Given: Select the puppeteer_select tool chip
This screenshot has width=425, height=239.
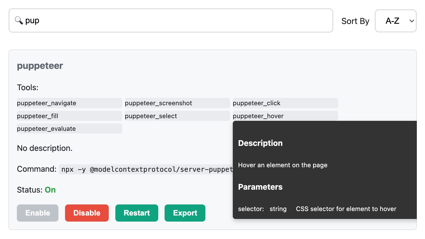Looking at the screenshot, I should 177,116.
